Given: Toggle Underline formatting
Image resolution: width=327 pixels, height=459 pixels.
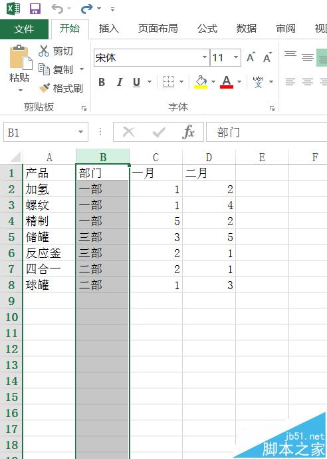Looking at the screenshot, I should pos(137,82).
